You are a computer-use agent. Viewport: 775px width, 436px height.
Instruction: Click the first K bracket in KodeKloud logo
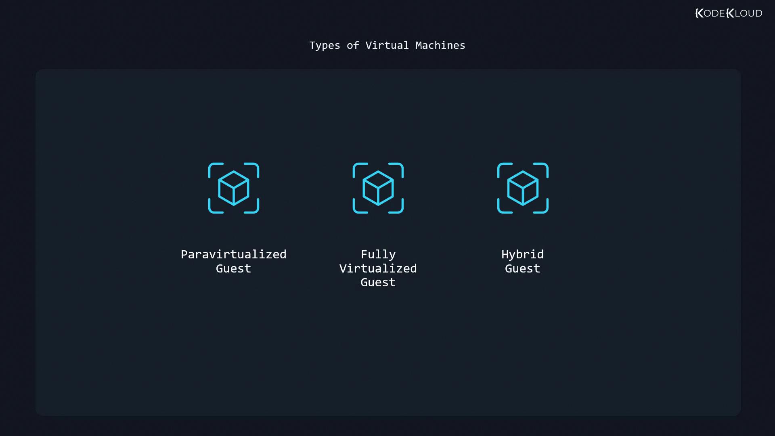coord(700,13)
